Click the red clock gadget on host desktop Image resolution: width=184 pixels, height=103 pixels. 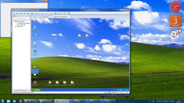coord(176,6)
